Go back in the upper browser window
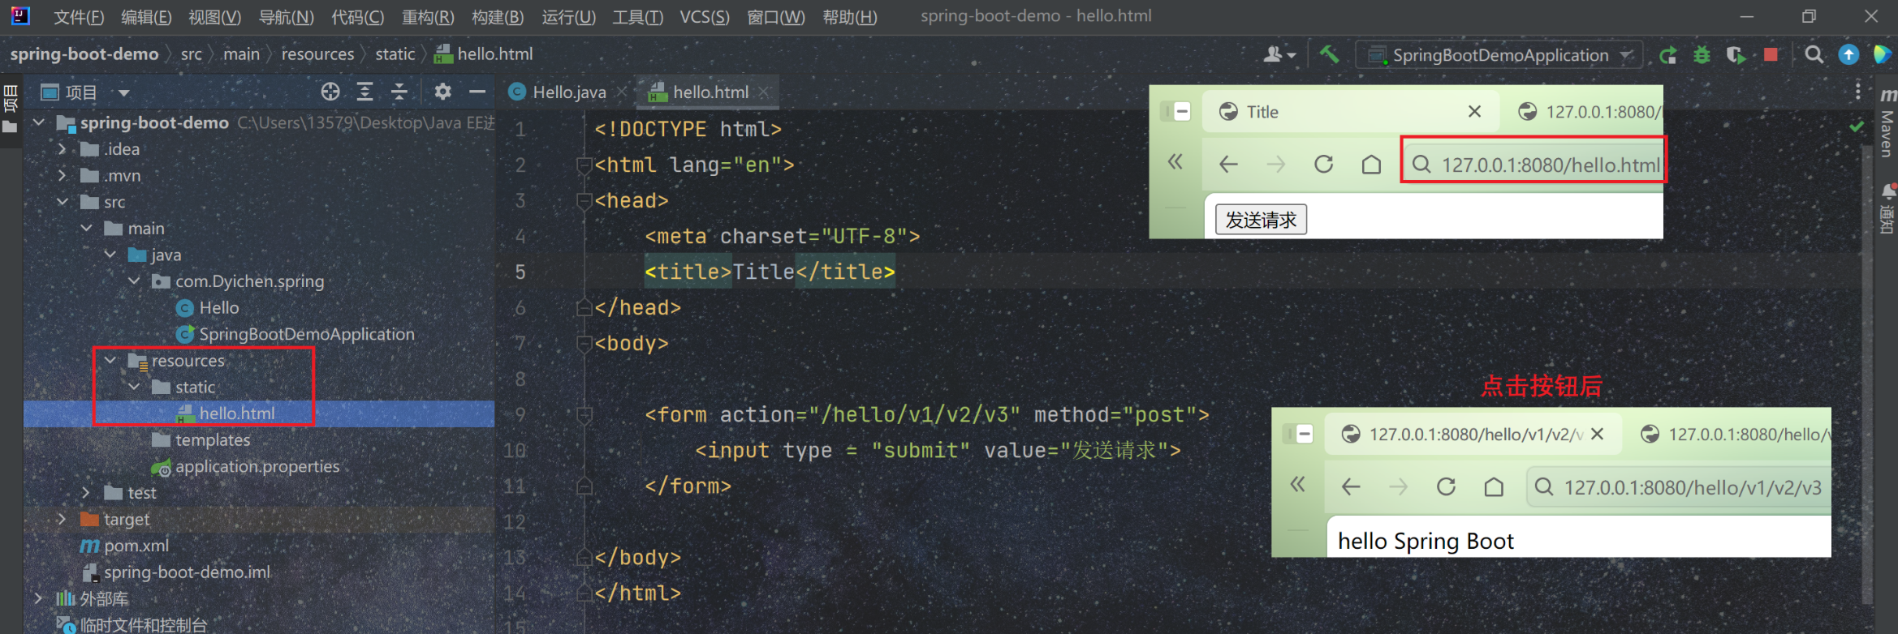The height and width of the screenshot is (634, 1898). tap(1228, 165)
